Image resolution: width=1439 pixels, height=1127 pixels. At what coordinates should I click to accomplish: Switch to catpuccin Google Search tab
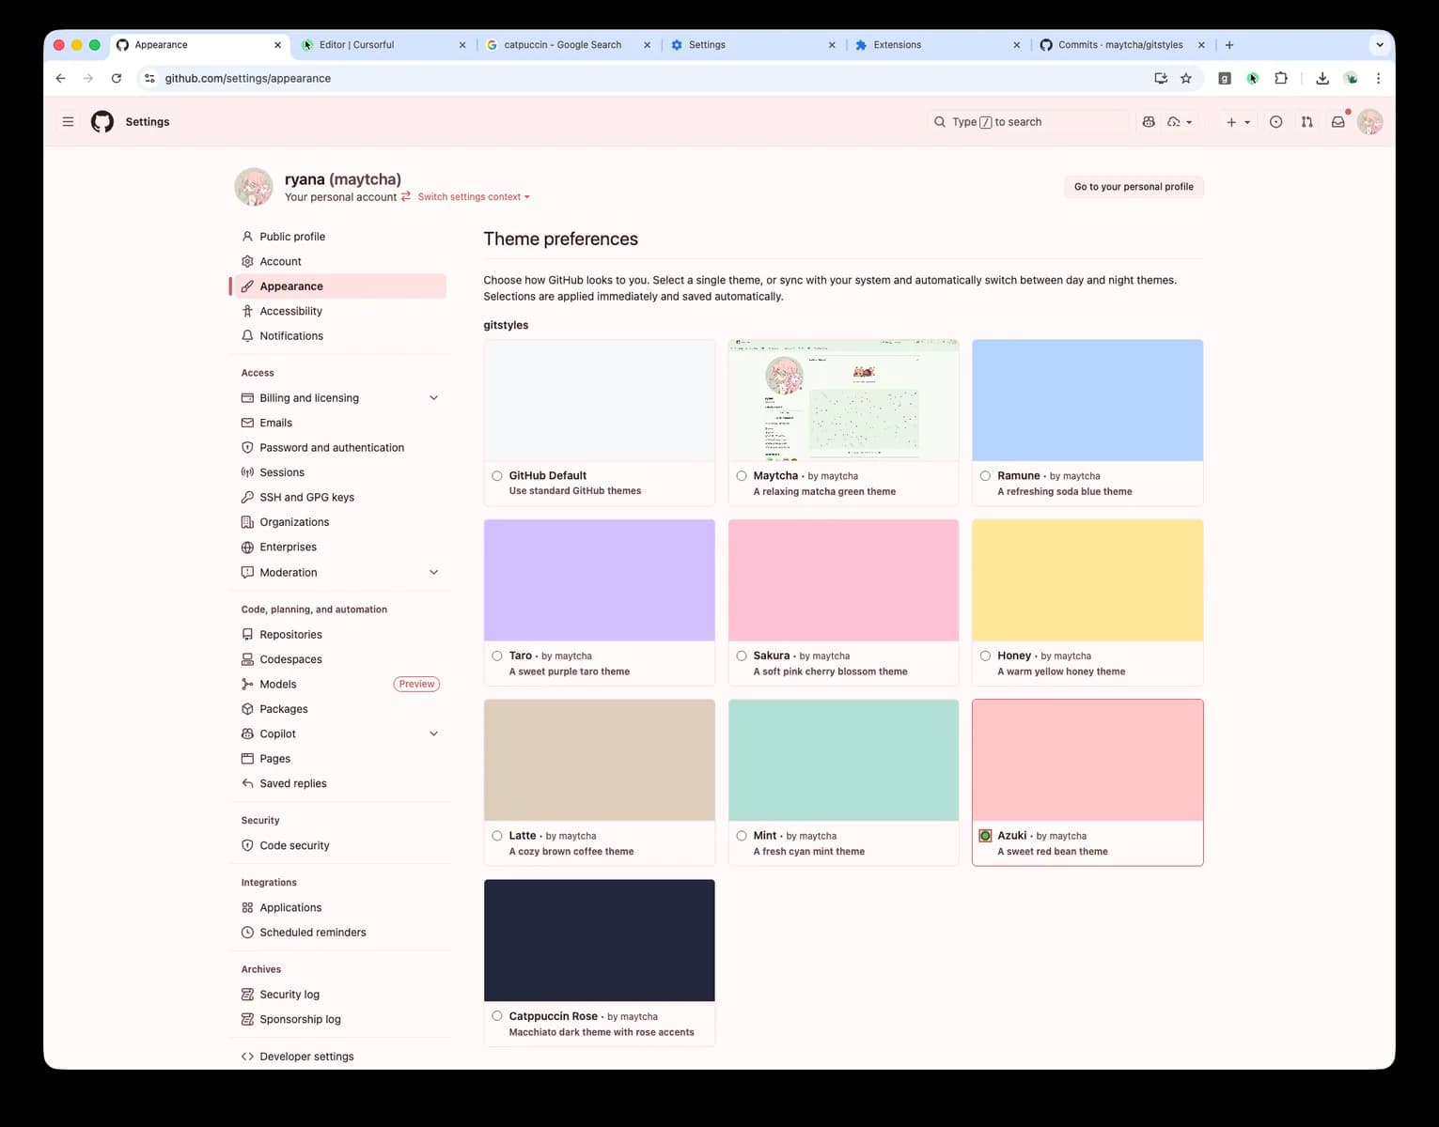point(569,45)
